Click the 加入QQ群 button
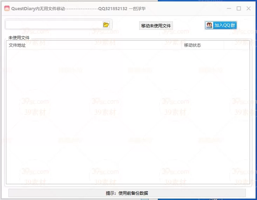Image resolution: width=257 pixels, height=200 pixels. (x=221, y=25)
